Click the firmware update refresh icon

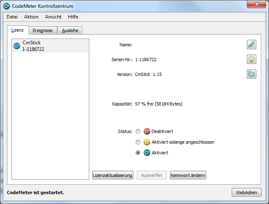(251, 74)
